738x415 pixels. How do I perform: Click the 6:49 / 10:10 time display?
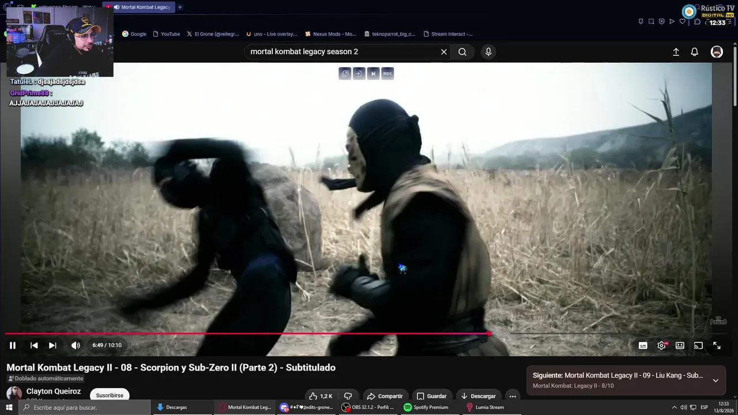[x=107, y=345]
